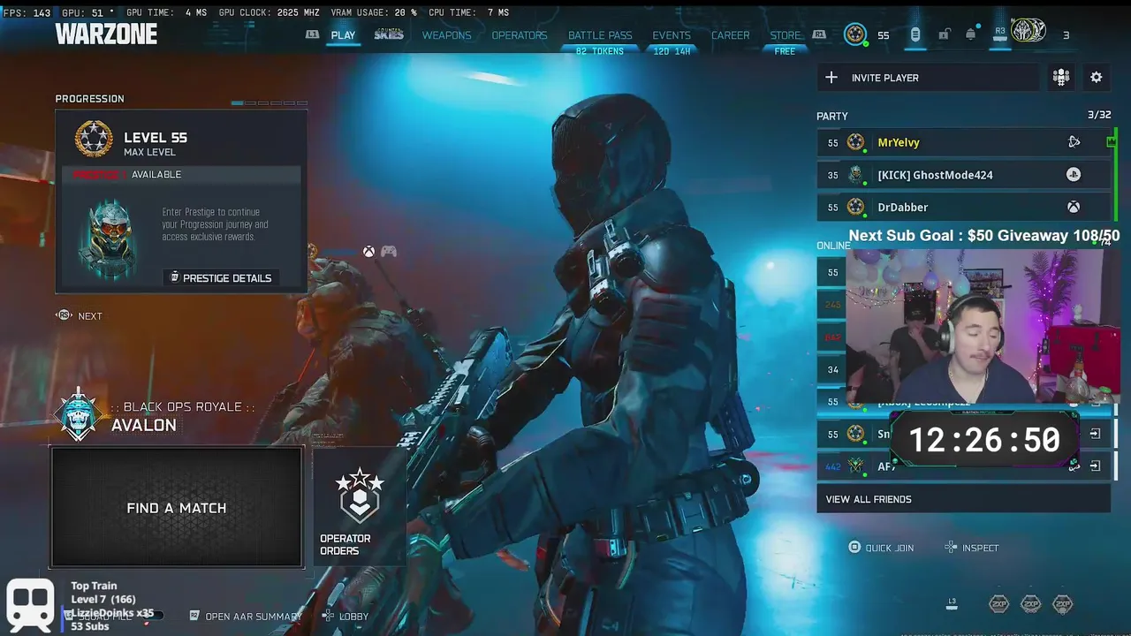Select MrYelvy party member row
Viewport: 1131px width, 636px height.
point(963,142)
